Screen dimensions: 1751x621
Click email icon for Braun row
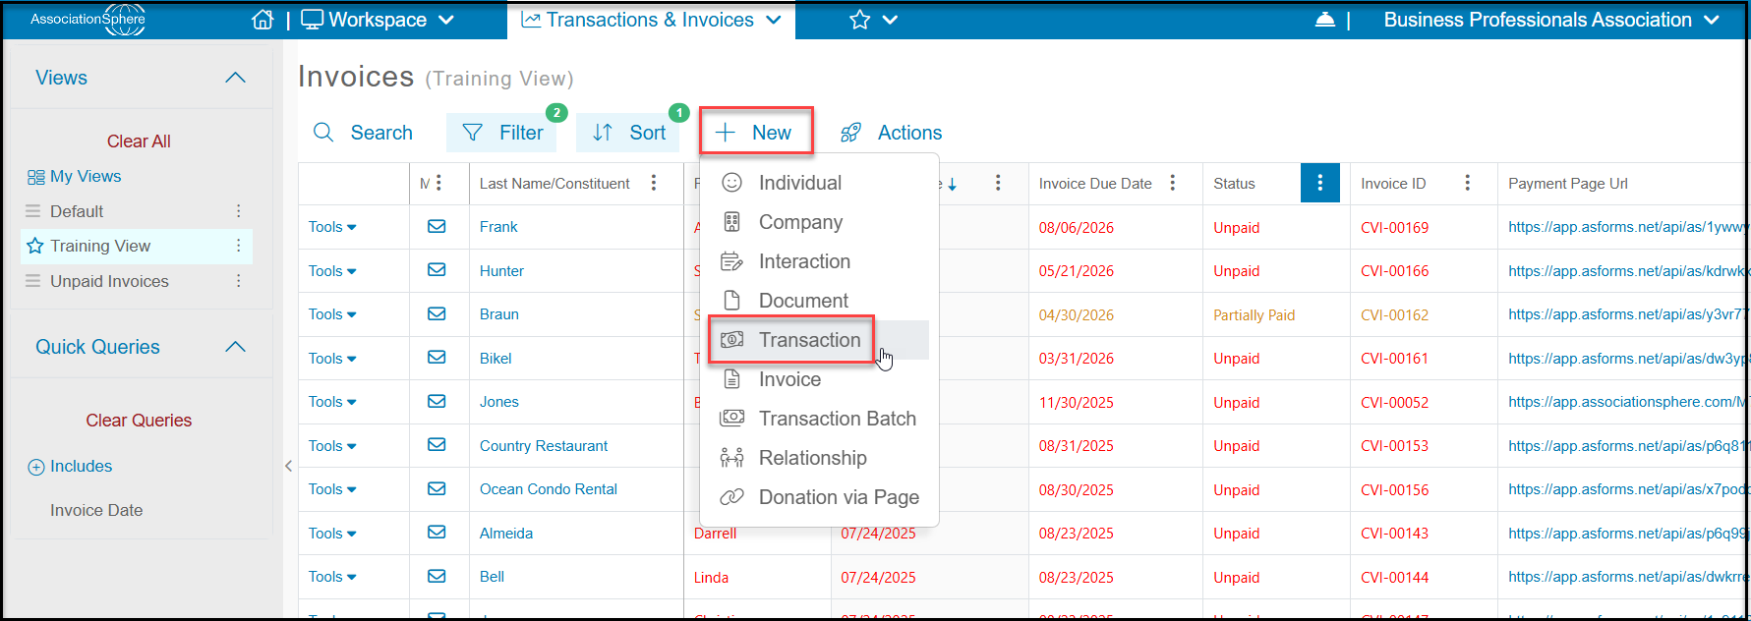tap(437, 313)
